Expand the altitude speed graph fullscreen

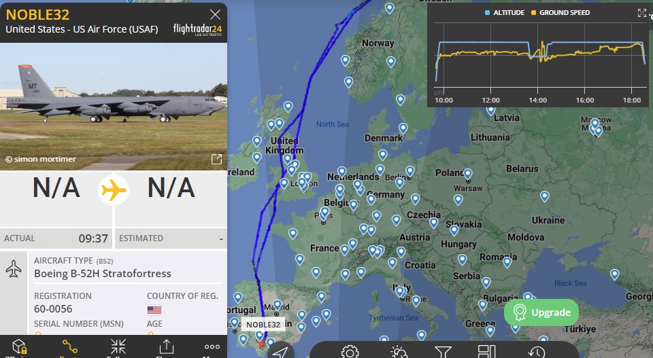[641, 13]
